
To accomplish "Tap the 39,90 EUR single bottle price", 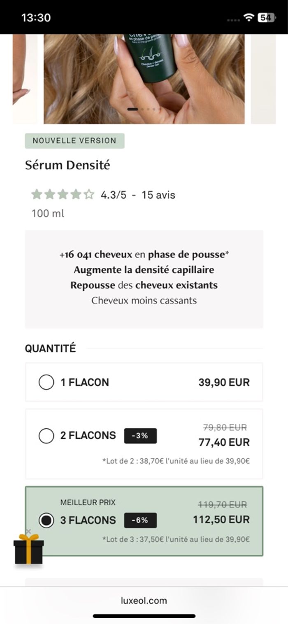I will [224, 382].
